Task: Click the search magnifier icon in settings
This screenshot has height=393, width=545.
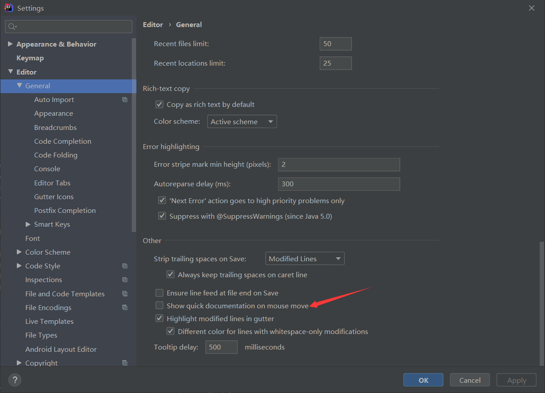Action: click(x=12, y=27)
